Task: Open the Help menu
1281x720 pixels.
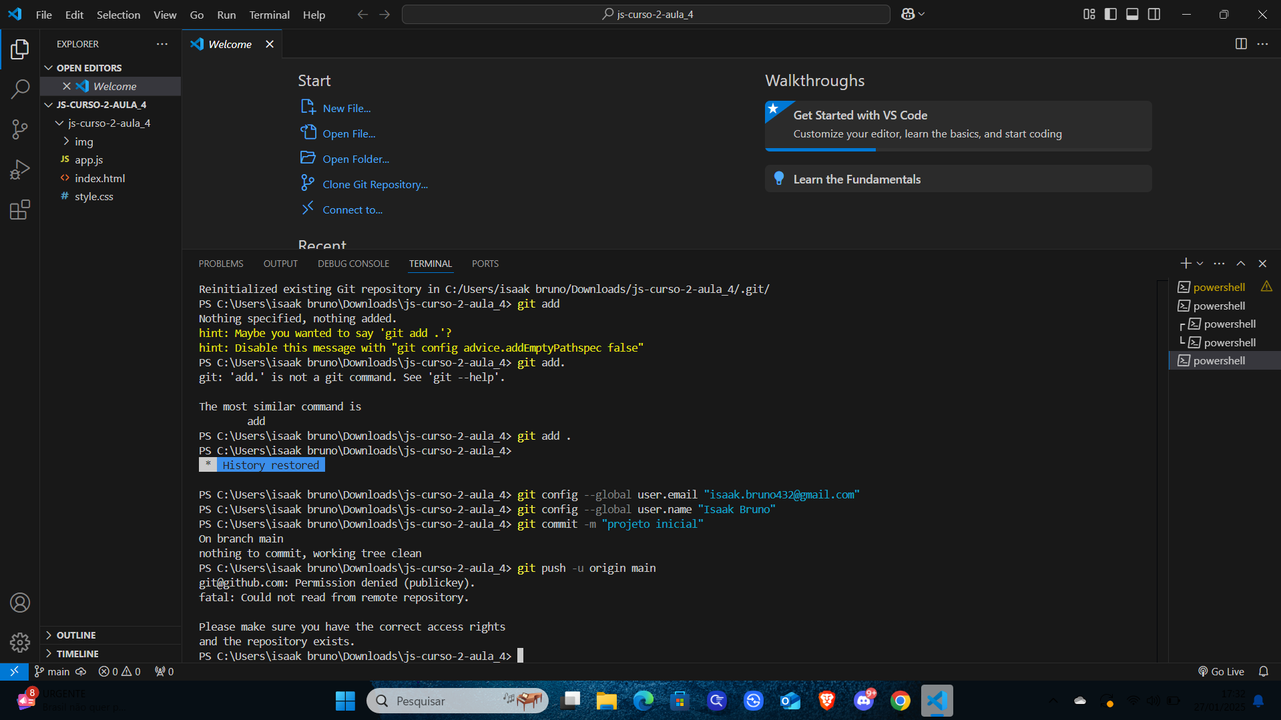Action: click(x=314, y=14)
